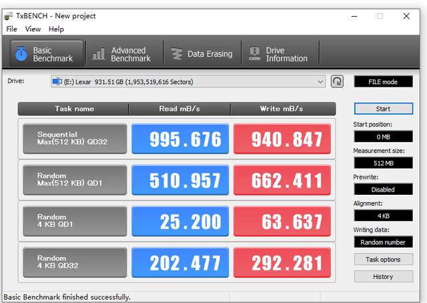Open the Help menu

coord(56,29)
